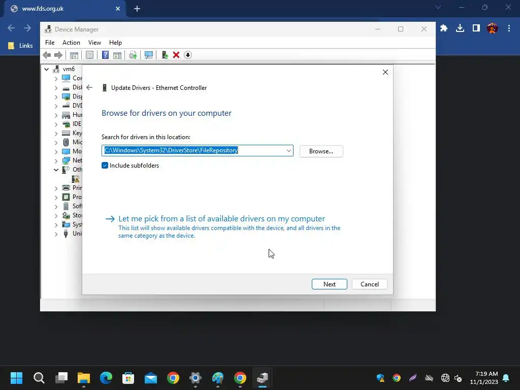Image resolution: width=520 pixels, height=390 pixels.
Task: Expand the Display adapters category chevron
Action: tap(56, 97)
